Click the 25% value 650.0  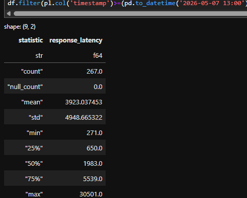[94, 148]
